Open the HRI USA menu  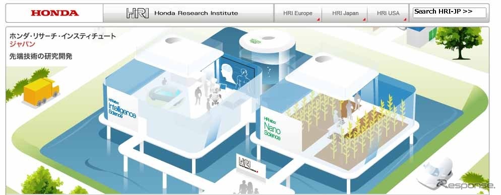[x=388, y=13]
